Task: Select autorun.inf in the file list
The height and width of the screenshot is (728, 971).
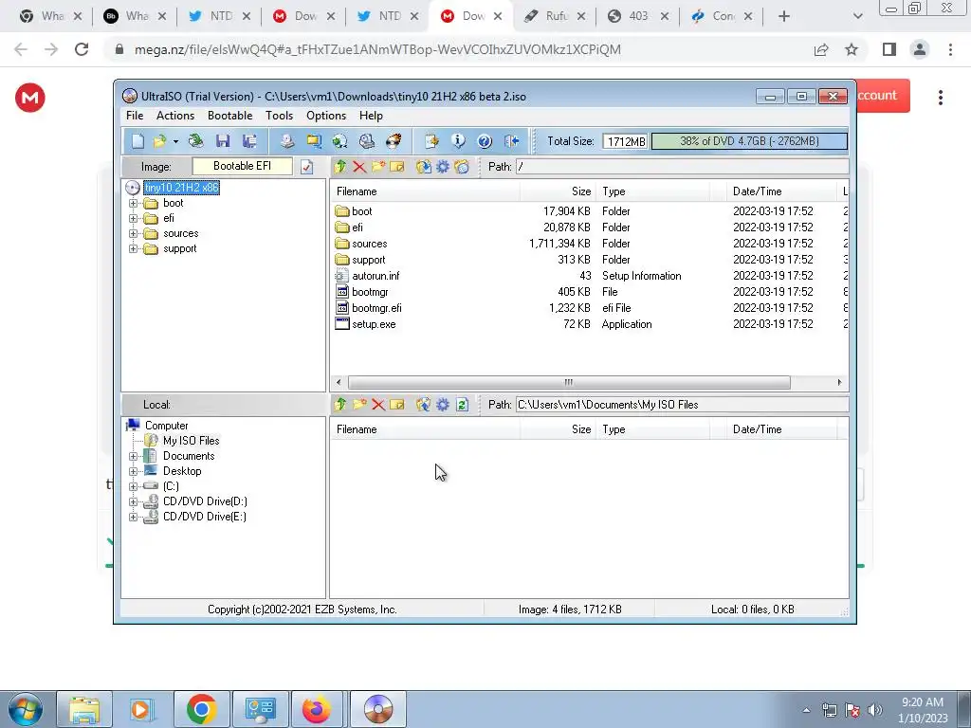Action: click(x=376, y=276)
